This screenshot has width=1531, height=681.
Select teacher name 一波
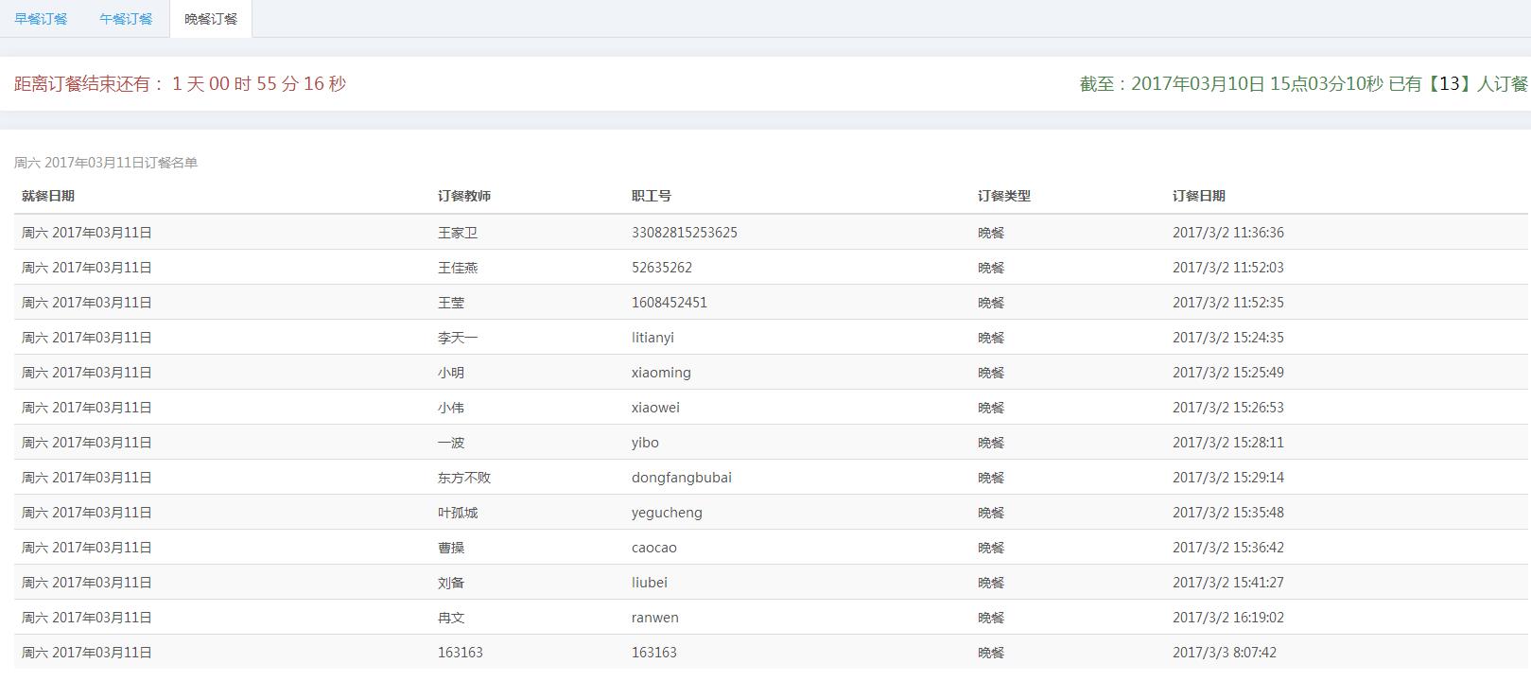(x=451, y=443)
